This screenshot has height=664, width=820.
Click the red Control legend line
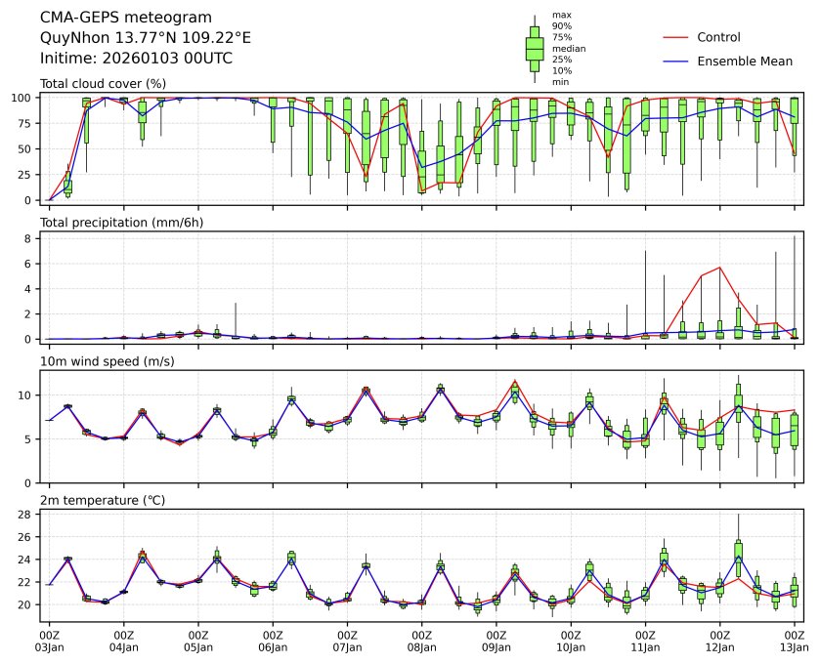[677, 37]
